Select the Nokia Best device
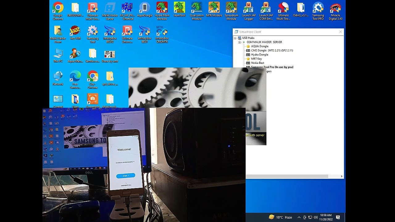Viewport: 395px width, 222px height. 257,63
